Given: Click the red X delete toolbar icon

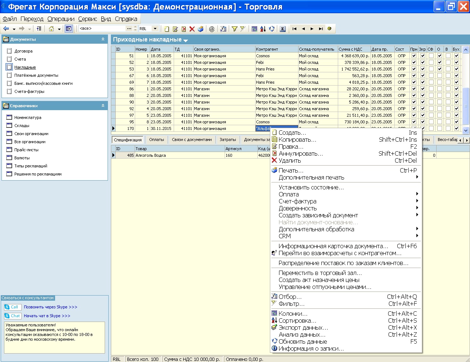Looking at the screenshot, I should [x=192, y=29].
